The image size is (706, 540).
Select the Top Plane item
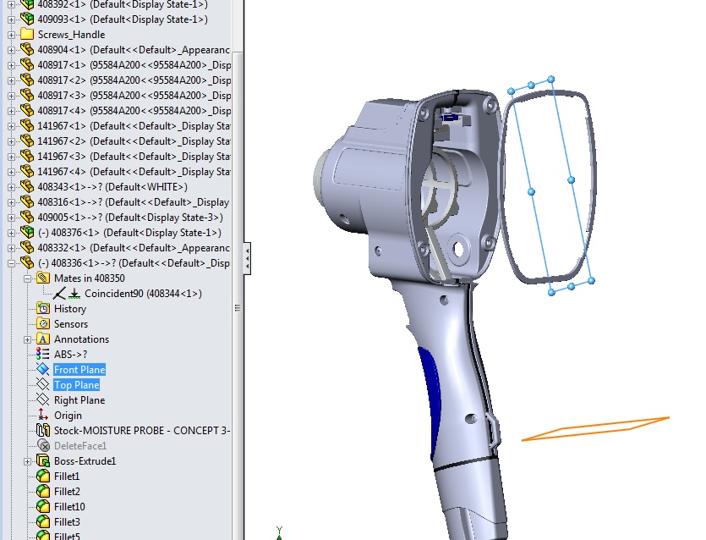pos(77,385)
